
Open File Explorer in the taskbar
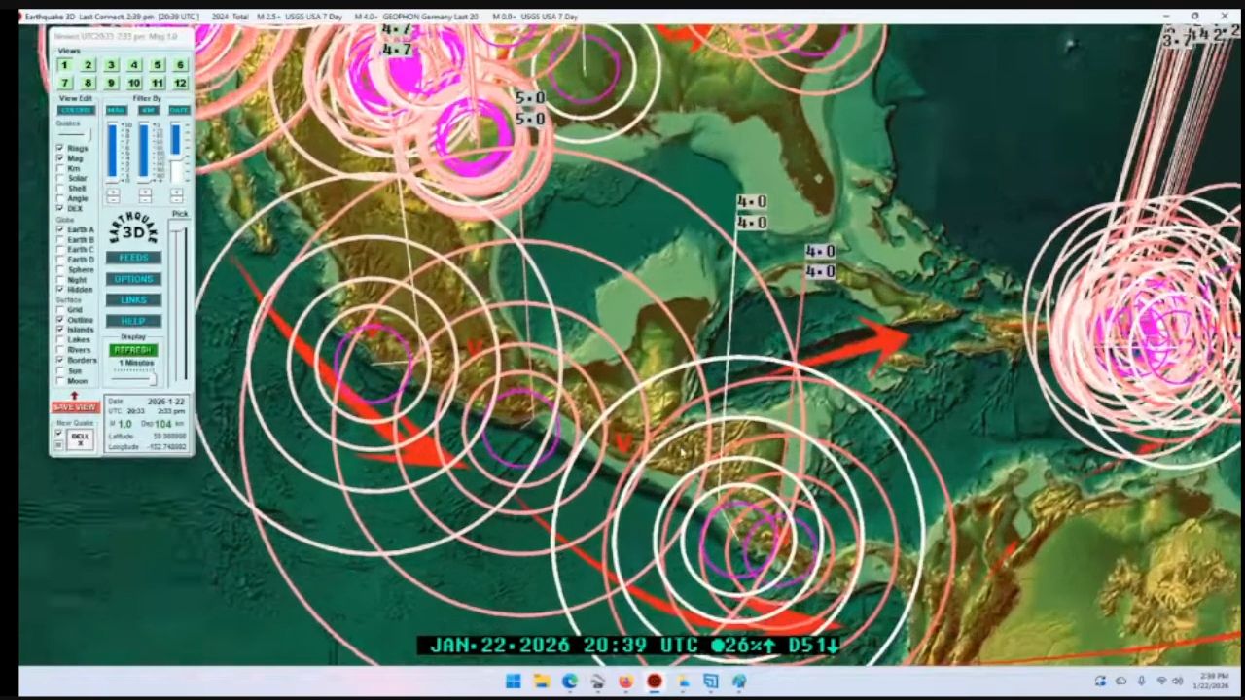(x=541, y=682)
